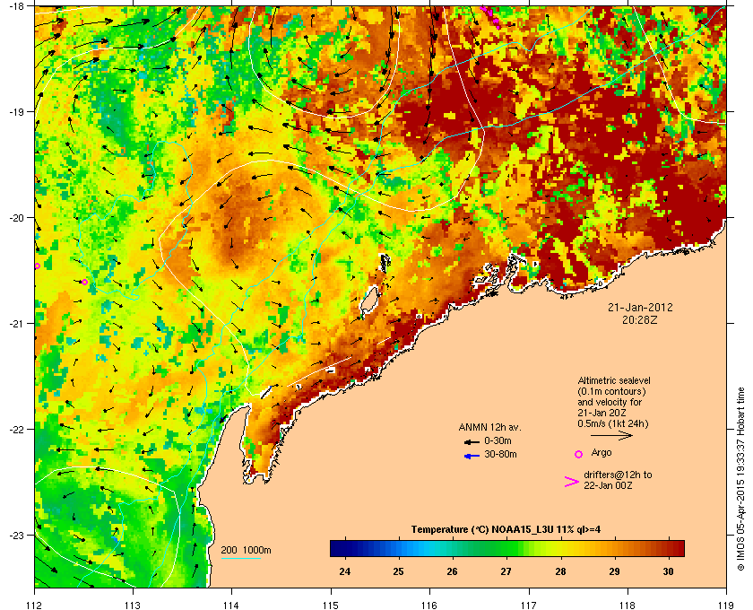Click the colorbar tick label 26
The height and width of the screenshot is (610, 753).
[452, 571]
